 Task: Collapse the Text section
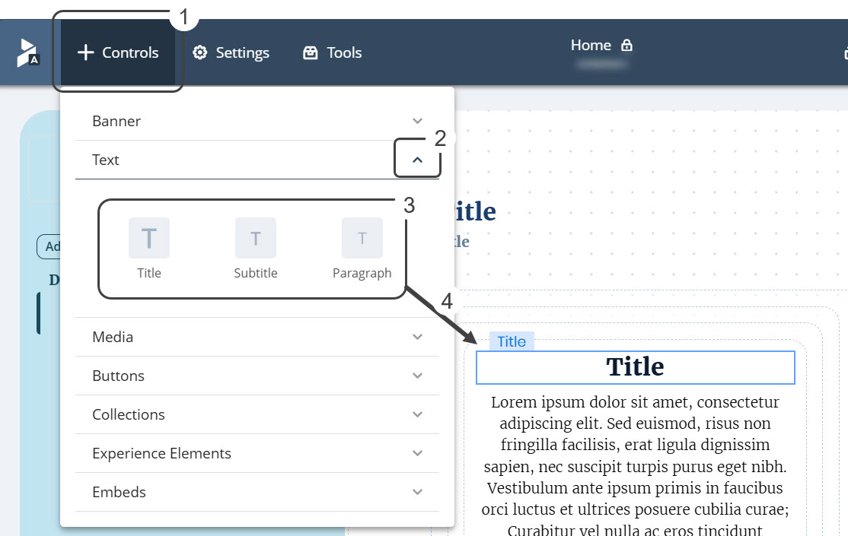(417, 160)
